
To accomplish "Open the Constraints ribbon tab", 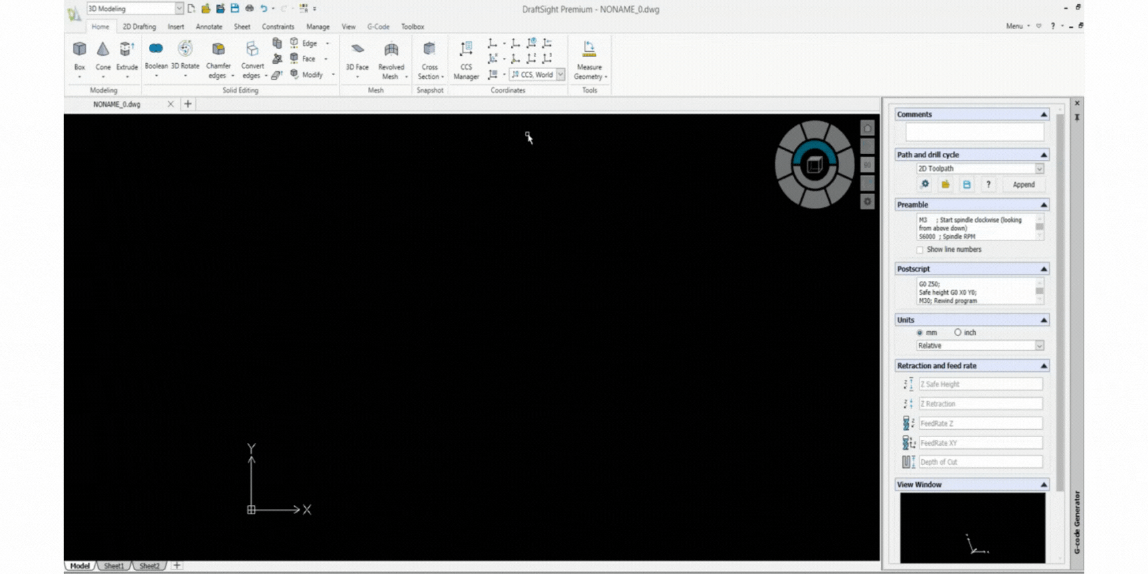I will point(278,27).
